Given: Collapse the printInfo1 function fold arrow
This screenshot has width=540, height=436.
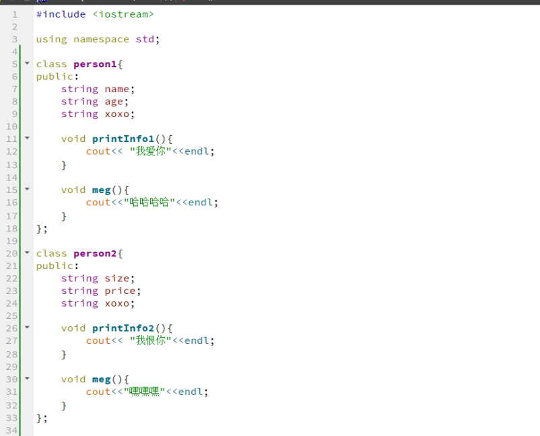Looking at the screenshot, I should click(x=27, y=138).
